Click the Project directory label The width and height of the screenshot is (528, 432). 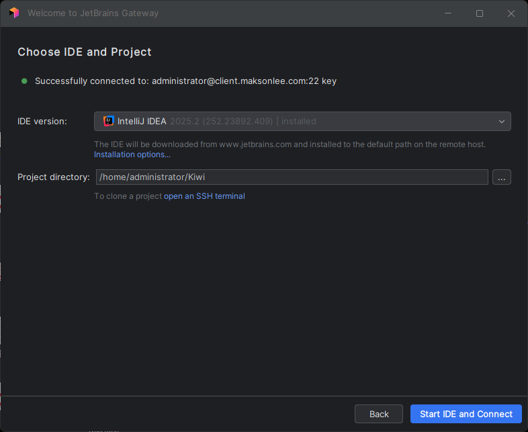54,177
